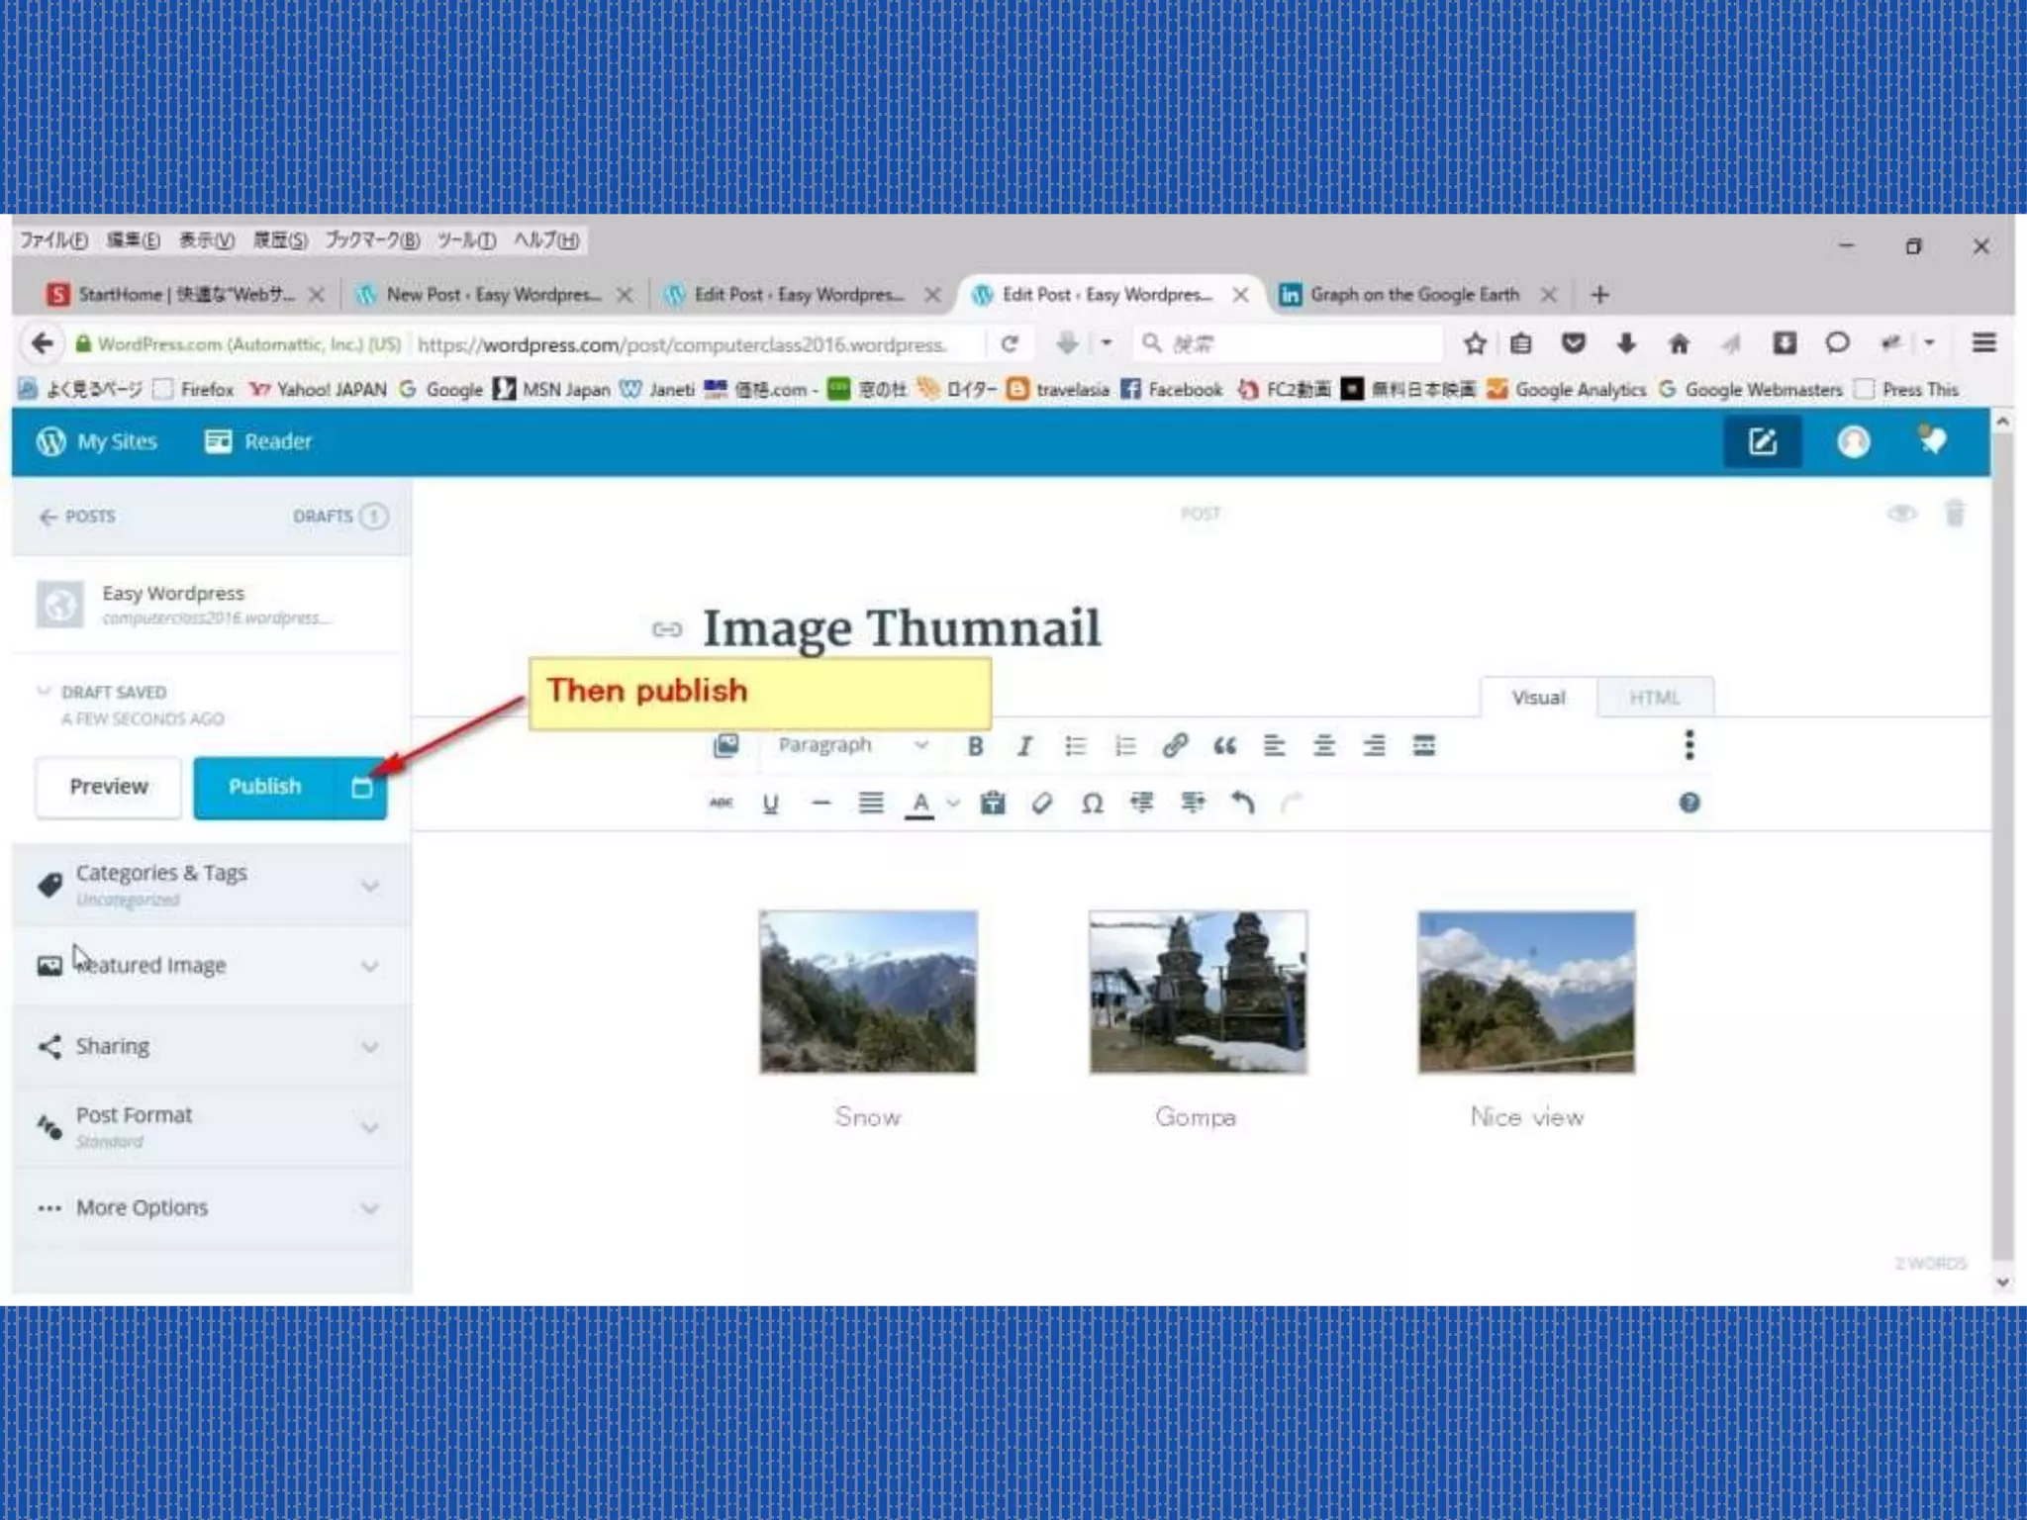Insert a link using the chain icon
Screen dimensions: 2027x1520
[1175, 745]
